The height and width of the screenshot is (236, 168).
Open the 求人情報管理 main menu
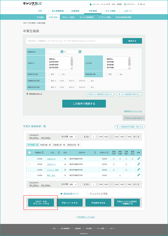[57, 11]
